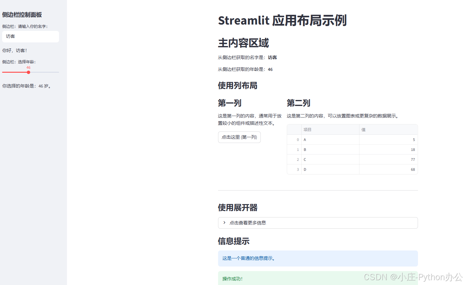Click the "主内容区域" heading

(x=243, y=43)
